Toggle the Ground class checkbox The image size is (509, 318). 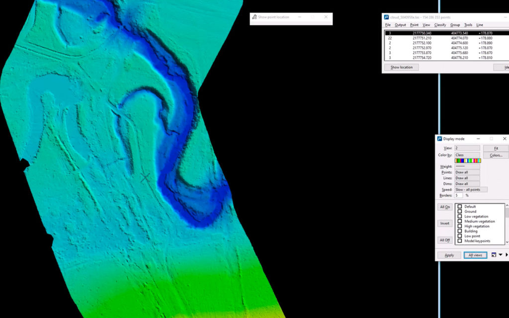point(460,211)
